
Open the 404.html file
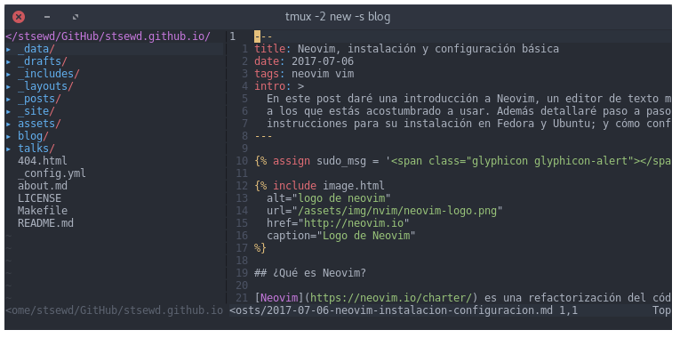tap(43, 161)
